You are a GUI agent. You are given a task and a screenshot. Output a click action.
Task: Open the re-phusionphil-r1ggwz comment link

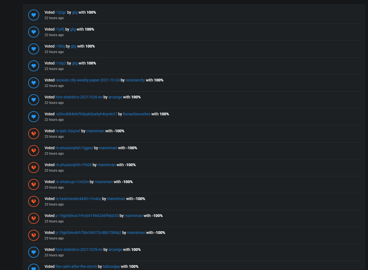74,148
